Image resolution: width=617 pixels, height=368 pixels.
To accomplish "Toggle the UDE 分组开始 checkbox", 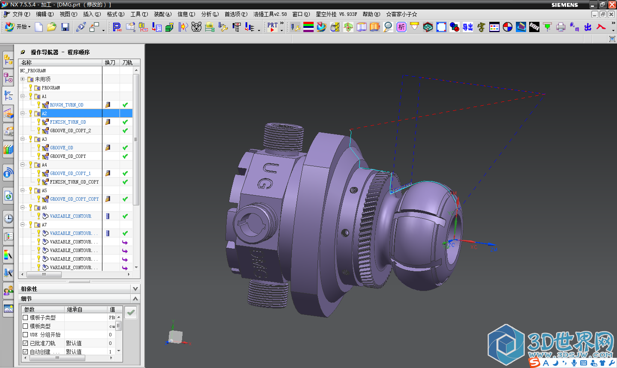I will (x=25, y=335).
